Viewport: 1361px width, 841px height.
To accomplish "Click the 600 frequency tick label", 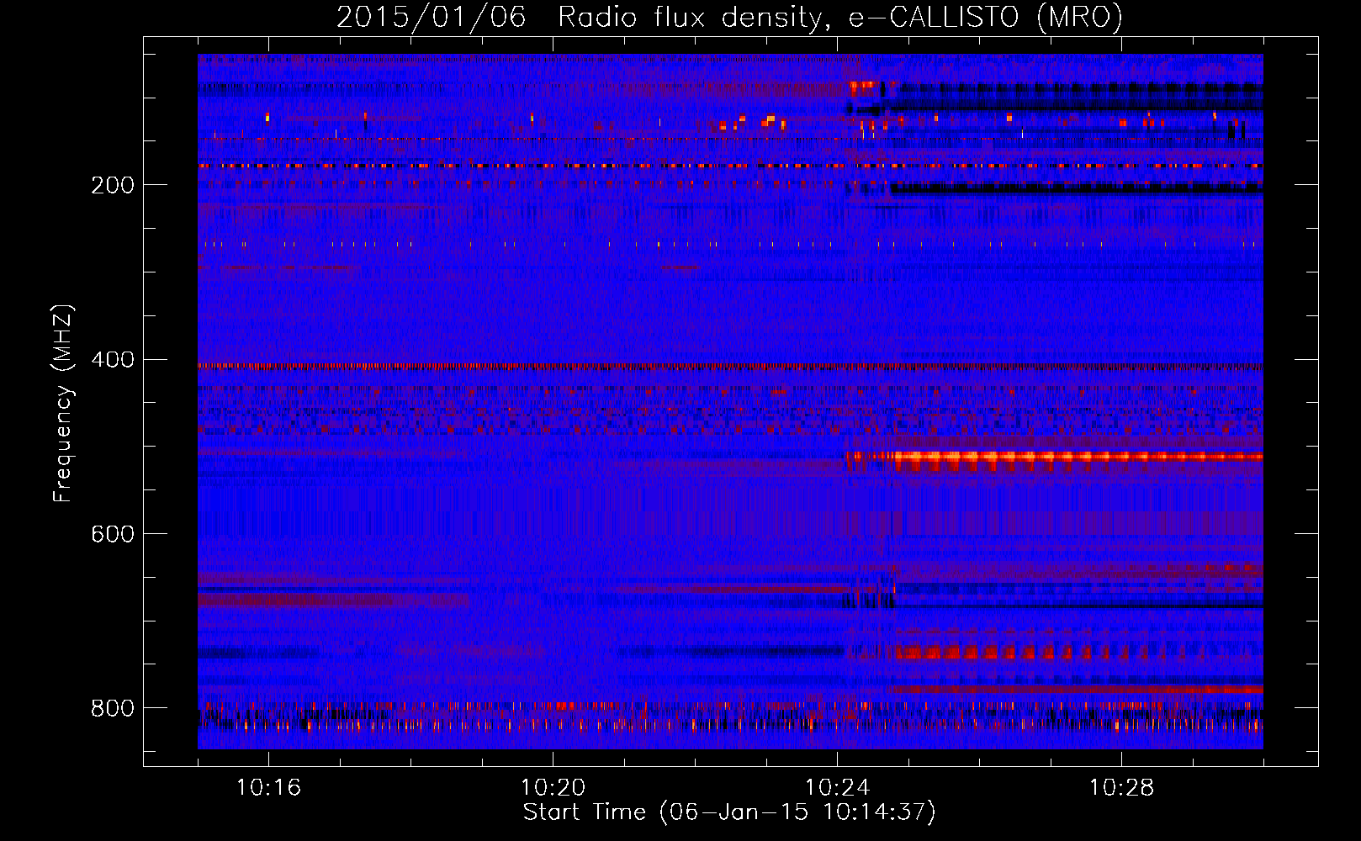I will coord(113,534).
